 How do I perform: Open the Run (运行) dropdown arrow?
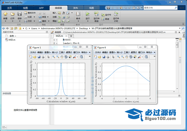[88, 21]
